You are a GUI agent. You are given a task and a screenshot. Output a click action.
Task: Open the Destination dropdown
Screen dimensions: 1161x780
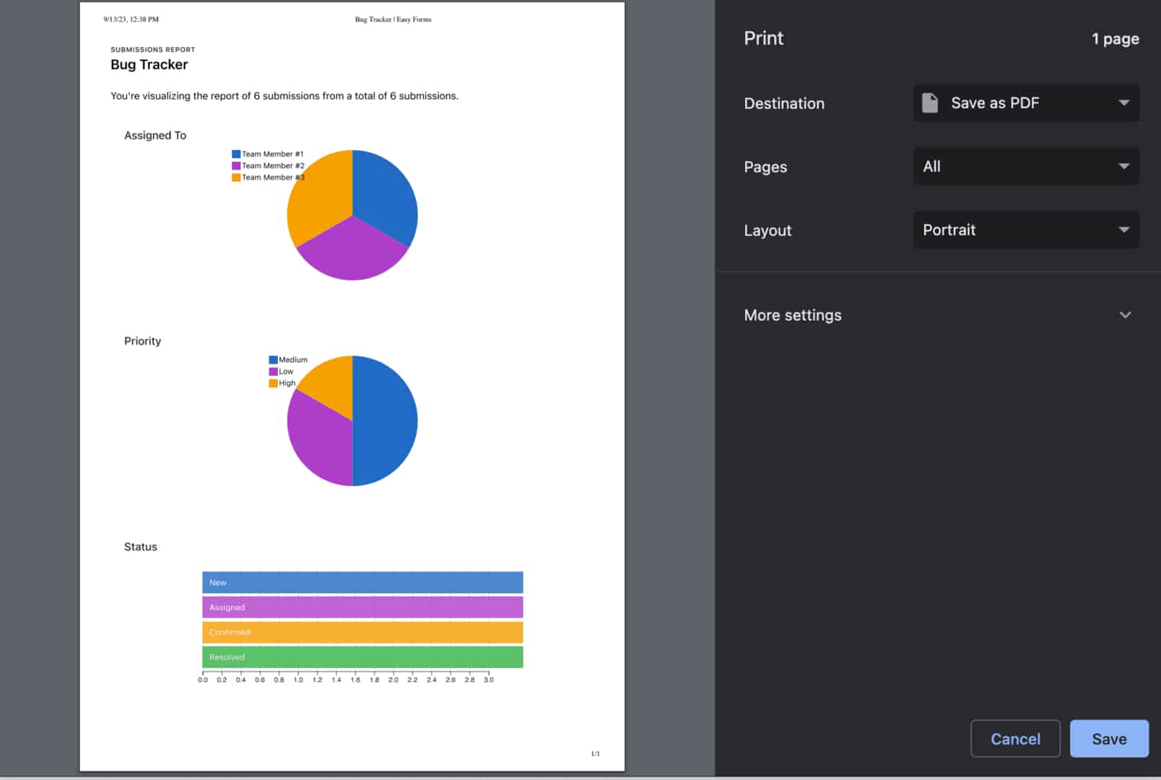[x=1025, y=103]
